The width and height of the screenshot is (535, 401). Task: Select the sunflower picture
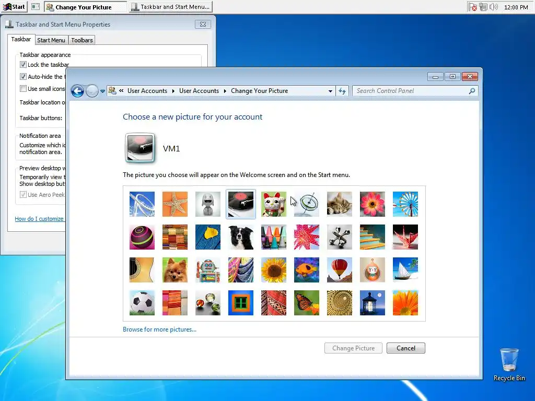point(274,270)
